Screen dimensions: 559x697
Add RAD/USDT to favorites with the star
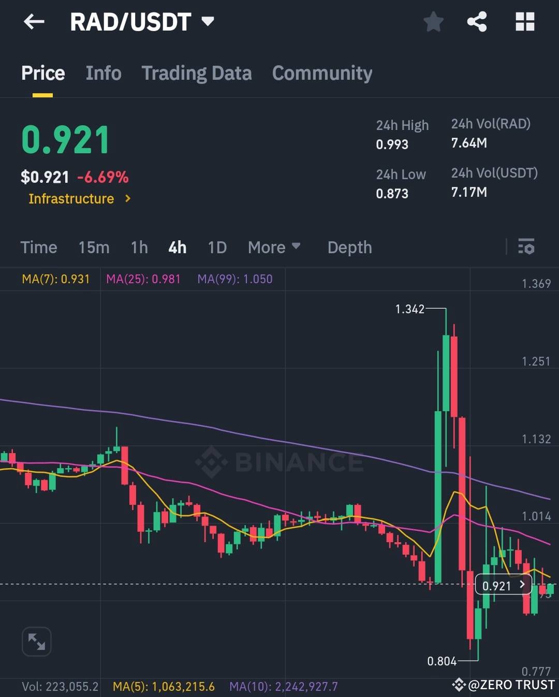click(434, 22)
